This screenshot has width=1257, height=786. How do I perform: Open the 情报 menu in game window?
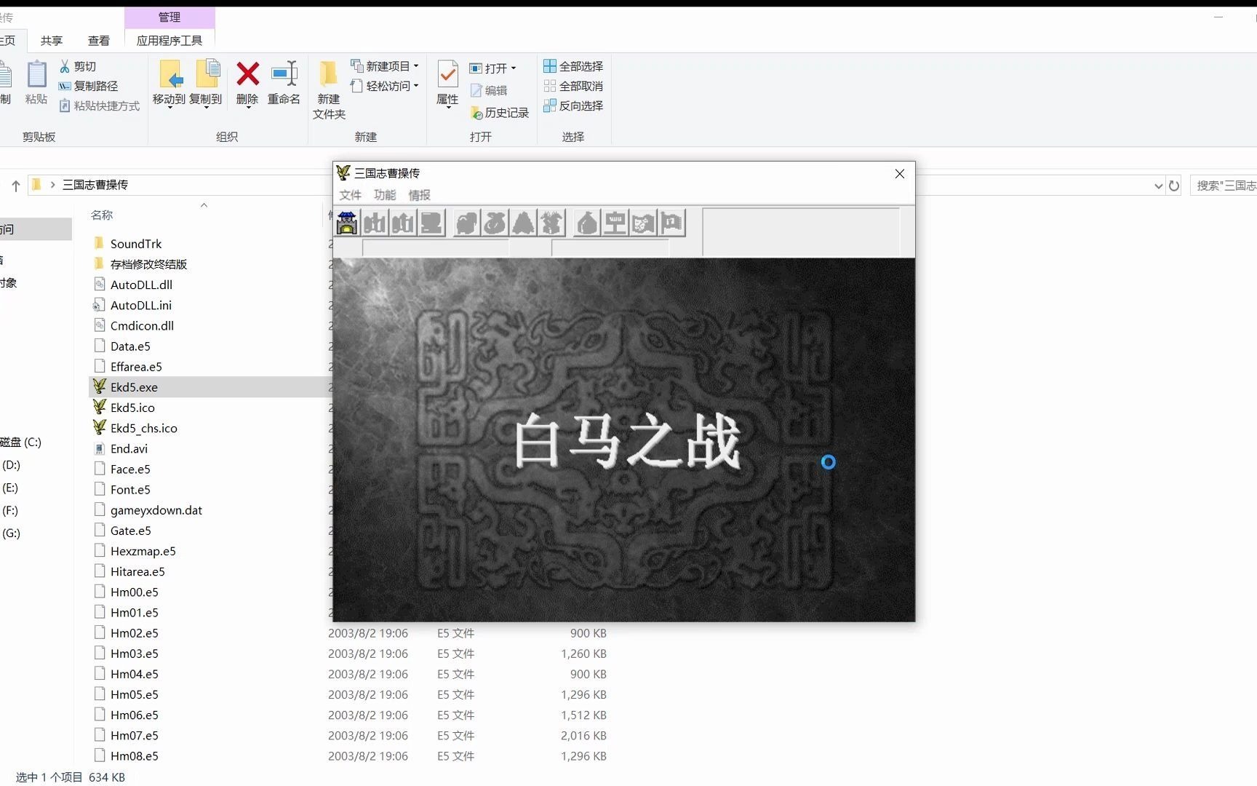tap(419, 195)
